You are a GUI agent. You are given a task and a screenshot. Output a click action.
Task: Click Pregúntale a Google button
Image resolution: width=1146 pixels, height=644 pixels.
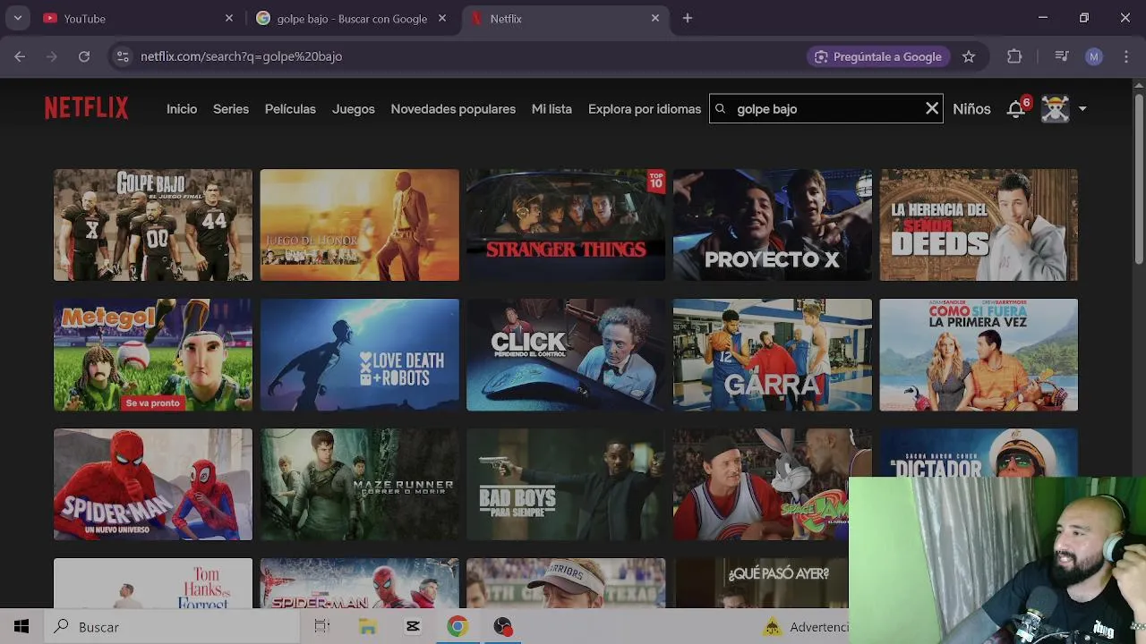click(x=878, y=56)
